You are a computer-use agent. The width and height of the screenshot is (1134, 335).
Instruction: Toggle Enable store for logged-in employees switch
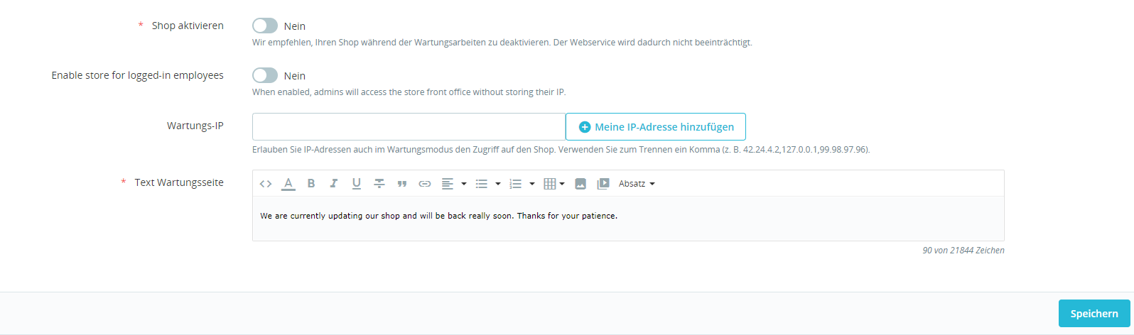[x=265, y=75]
